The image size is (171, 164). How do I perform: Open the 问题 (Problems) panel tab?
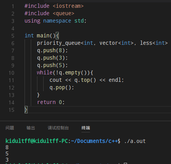(x=10, y=128)
